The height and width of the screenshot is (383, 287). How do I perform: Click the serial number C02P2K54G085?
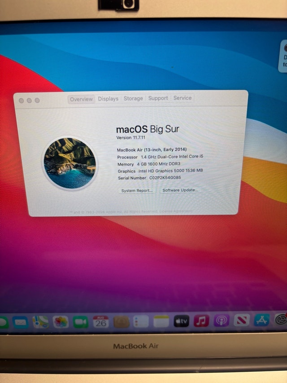165,177
